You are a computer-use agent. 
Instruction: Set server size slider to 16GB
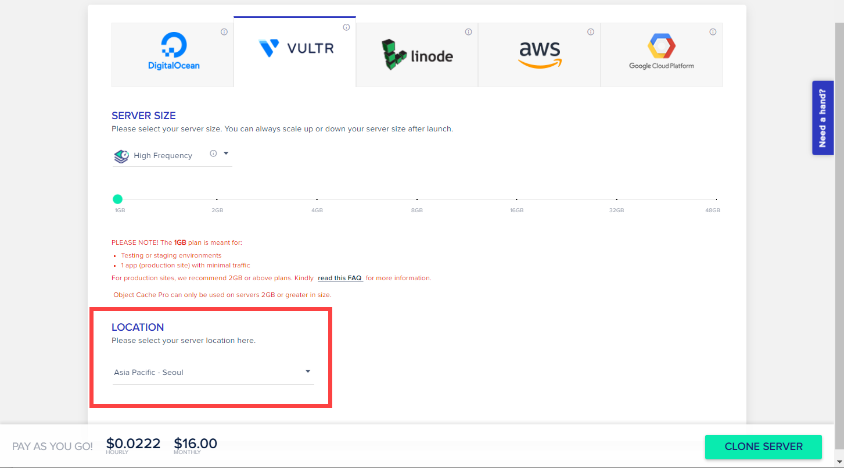point(517,199)
